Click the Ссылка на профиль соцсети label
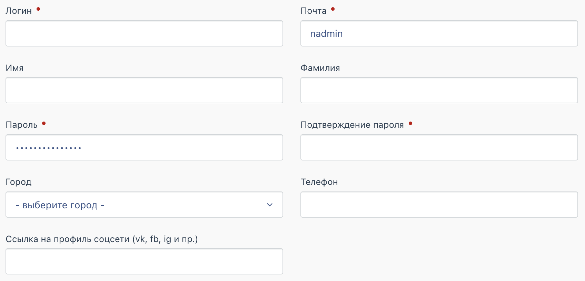The image size is (585, 281). (x=102, y=239)
